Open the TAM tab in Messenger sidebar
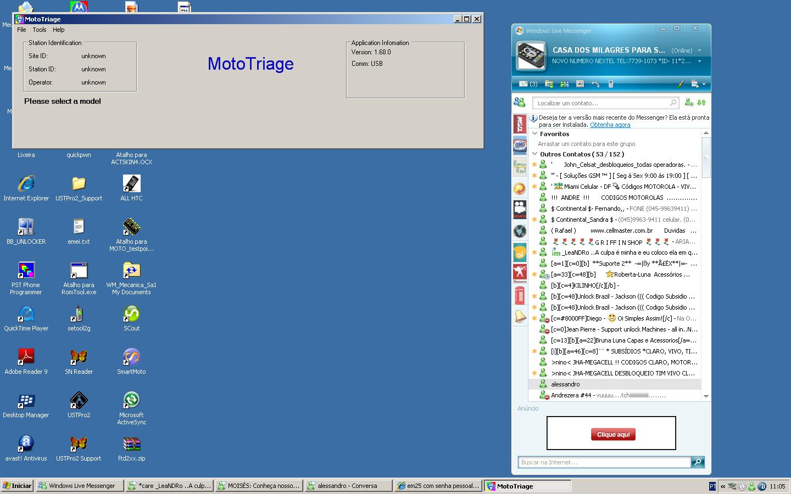This screenshot has height=494, width=791. (520, 124)
